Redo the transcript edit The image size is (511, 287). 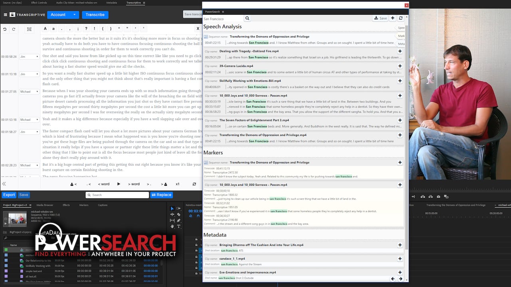(14, 29)
